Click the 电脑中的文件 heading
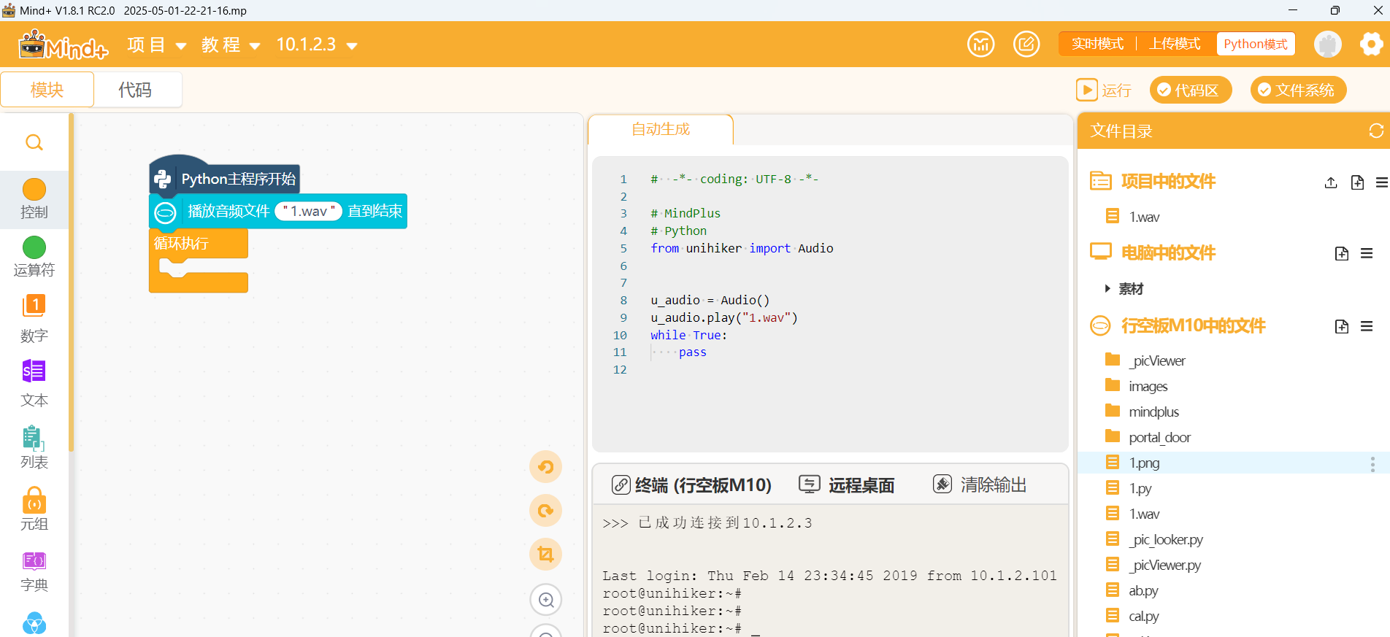Screen dimensions: 1390x637 [x=1168, y=253]
